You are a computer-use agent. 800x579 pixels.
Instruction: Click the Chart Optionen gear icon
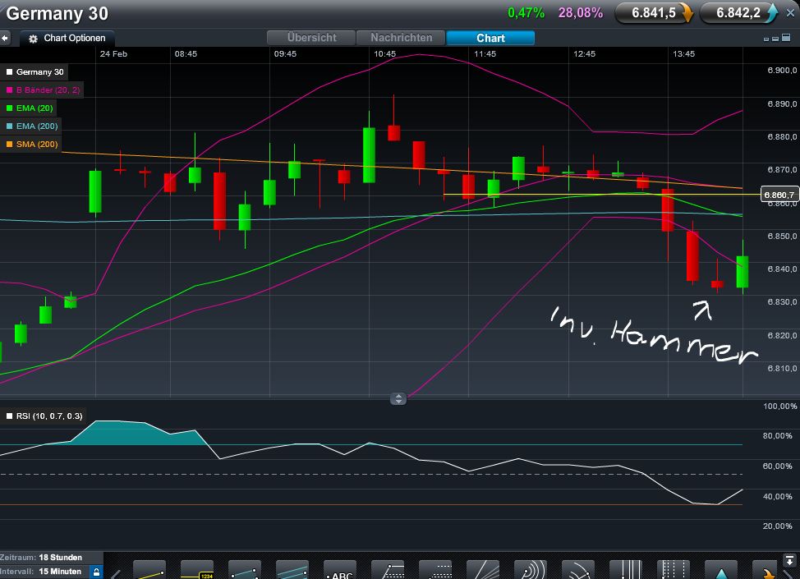[x=31, y=38]
